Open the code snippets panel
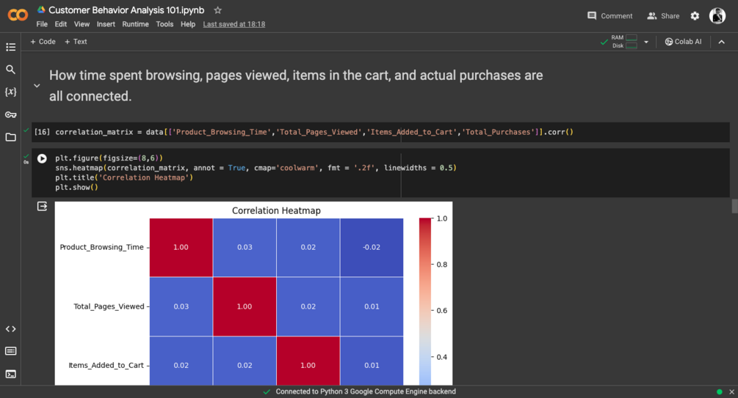This screenshot has height=398, width=738. click(x=10, y=329)
